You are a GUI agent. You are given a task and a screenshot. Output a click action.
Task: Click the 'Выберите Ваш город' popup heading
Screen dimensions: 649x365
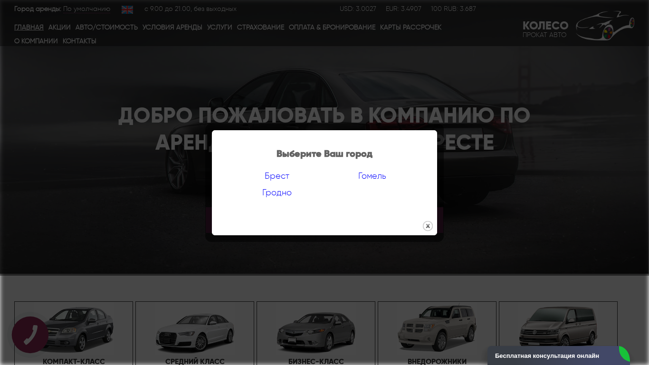[324, 154]
